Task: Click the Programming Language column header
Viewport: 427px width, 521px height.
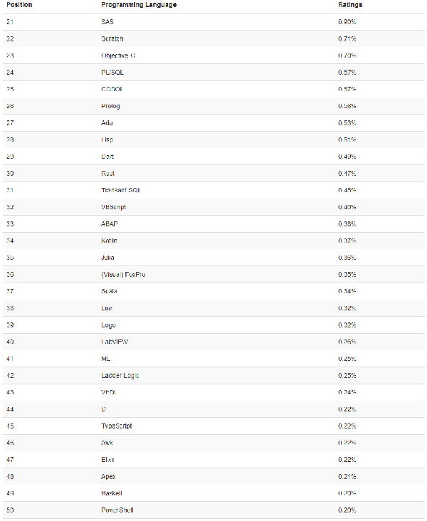Action: pyautogui.click(x=139, y=5)
